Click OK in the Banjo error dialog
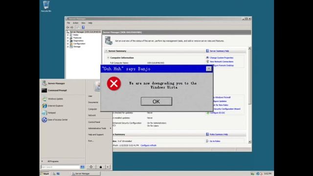313x176 pixels. [x=156, y=101]
